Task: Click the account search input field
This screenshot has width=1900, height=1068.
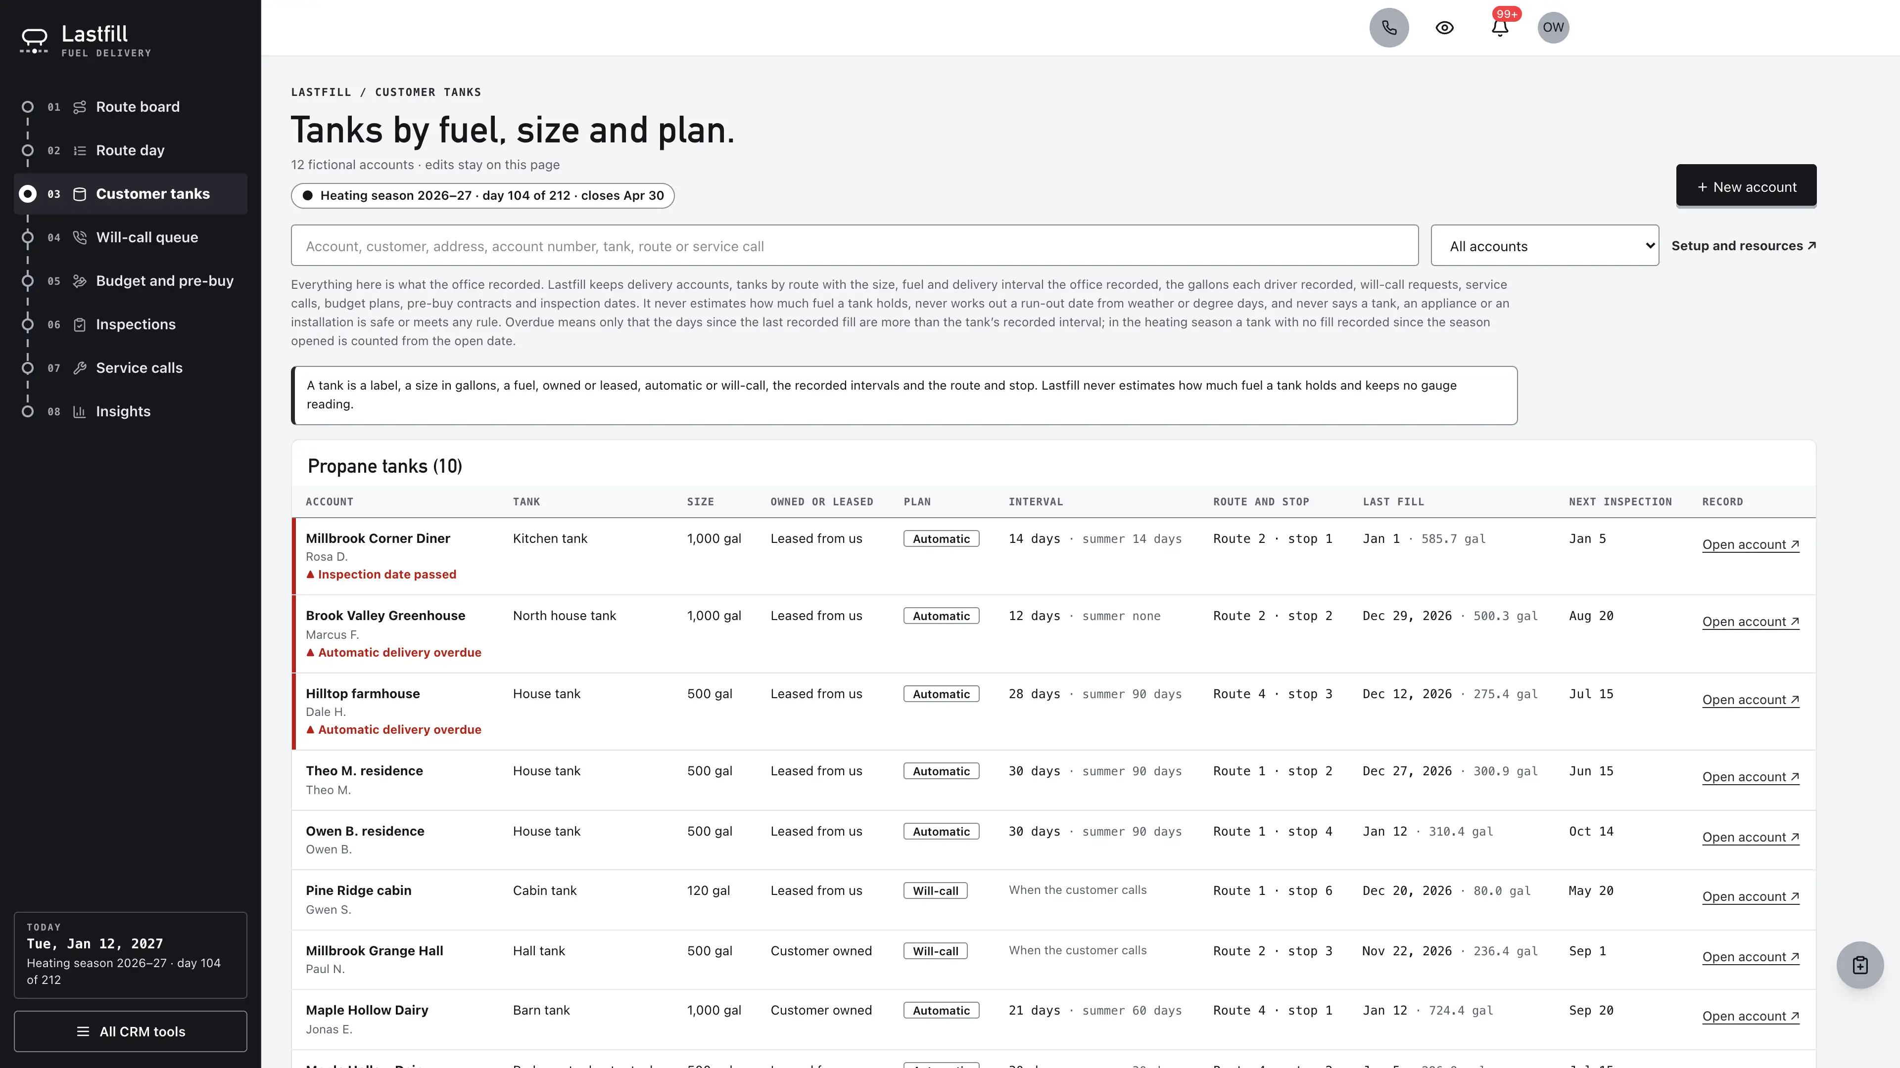Action: click(x=854, y=245)
